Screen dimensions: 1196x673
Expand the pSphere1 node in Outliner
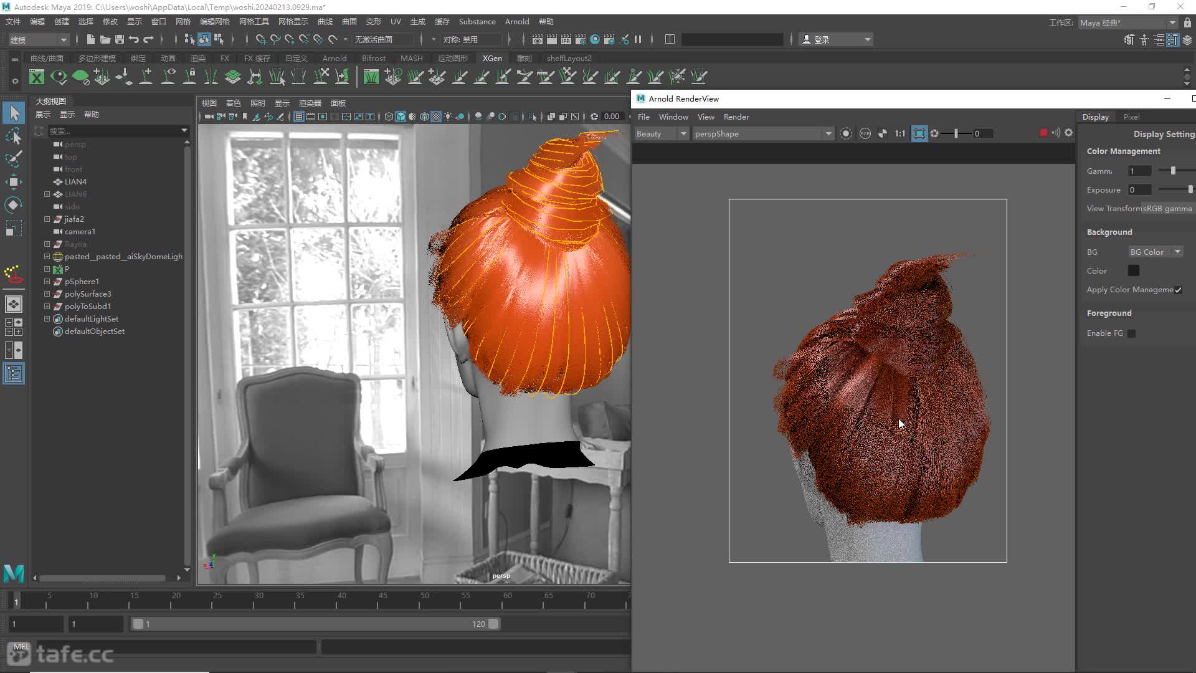[x=47, y=282]
